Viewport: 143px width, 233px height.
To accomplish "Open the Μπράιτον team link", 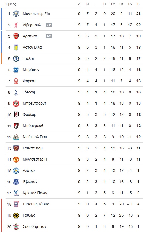I will [31, 70].
